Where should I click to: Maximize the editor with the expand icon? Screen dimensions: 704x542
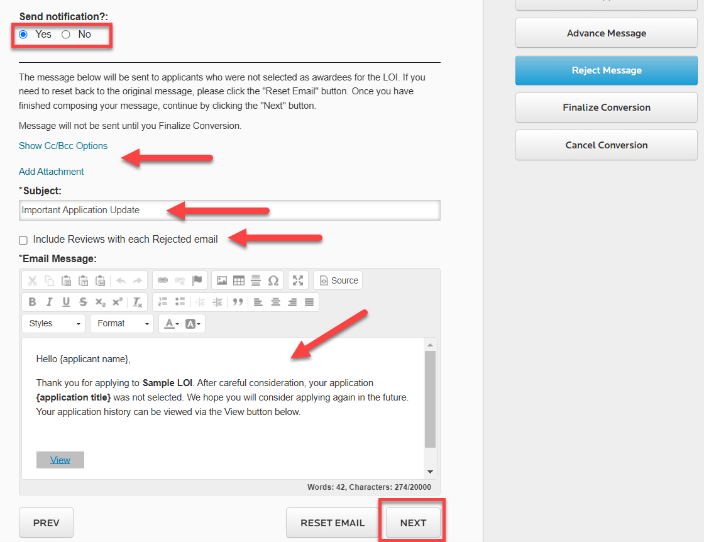pos(297,280)
